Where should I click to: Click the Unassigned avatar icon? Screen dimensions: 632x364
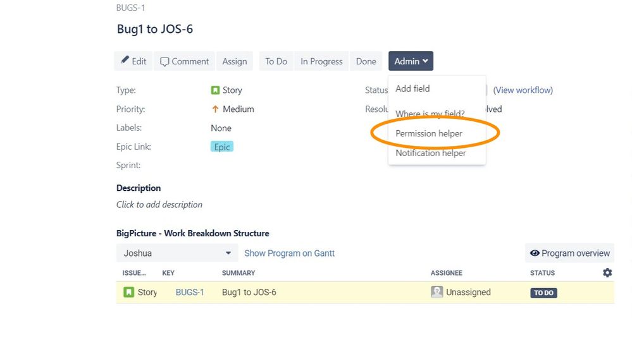pyautogui.click(x=437, y=292)
